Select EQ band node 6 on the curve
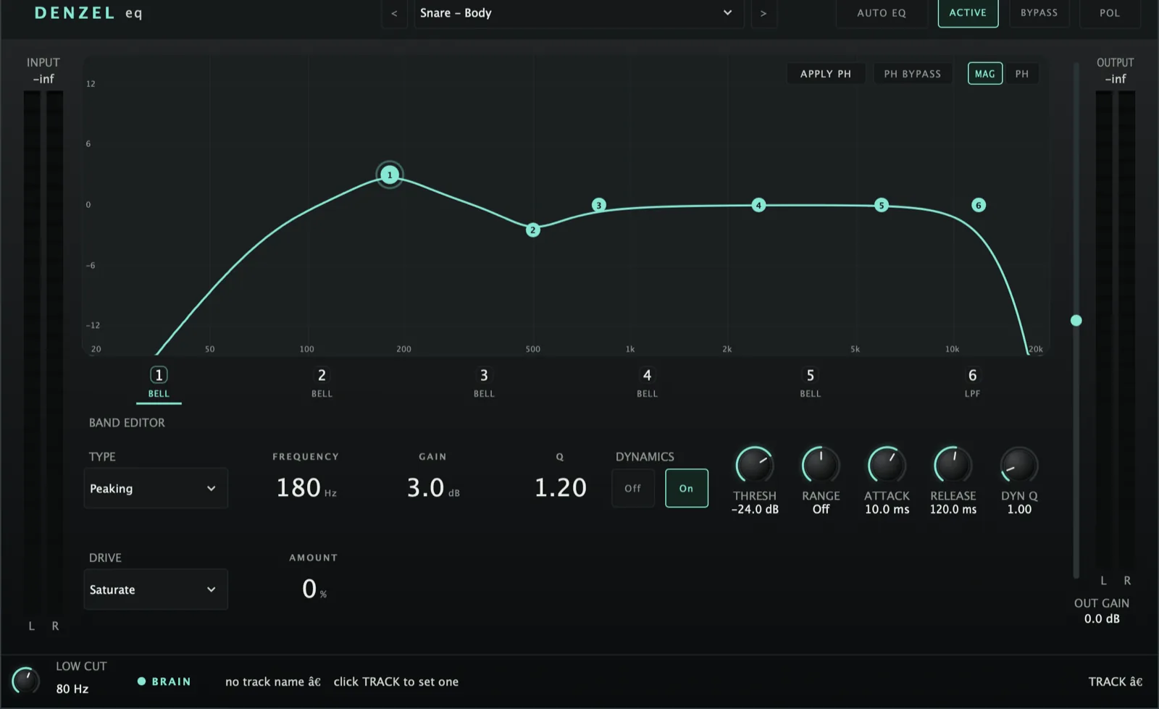 (x=979, y=205)
